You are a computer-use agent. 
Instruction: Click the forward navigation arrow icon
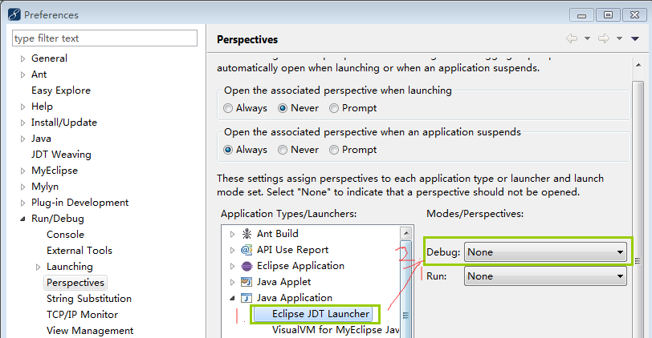(x=604, y=38)
